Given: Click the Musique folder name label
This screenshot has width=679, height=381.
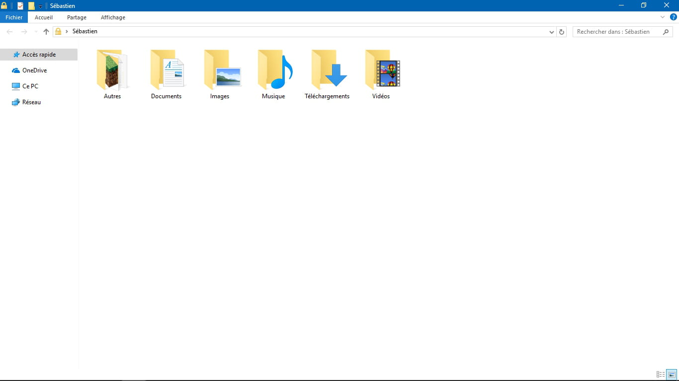Looking at the screenshot, I should pos(273,96).
